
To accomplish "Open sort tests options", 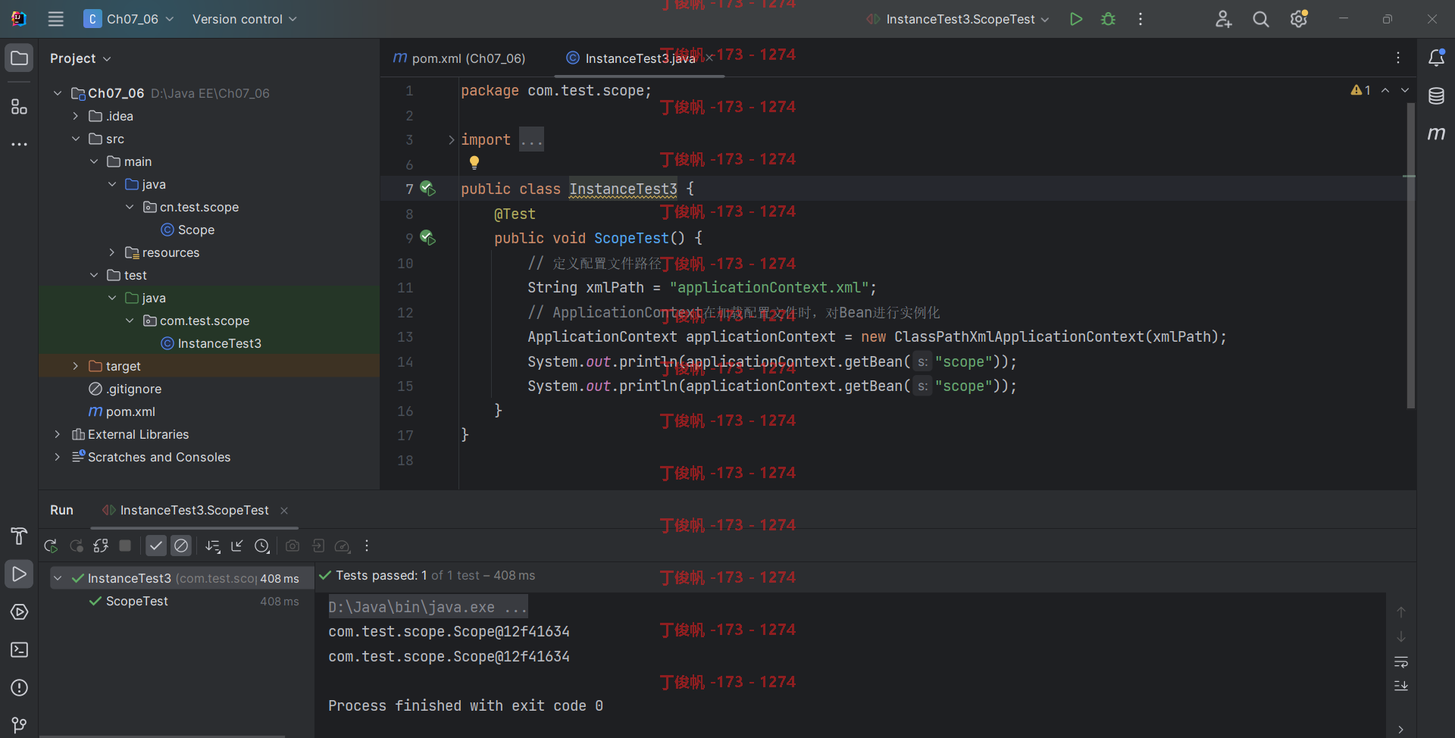I will [213, 546].
